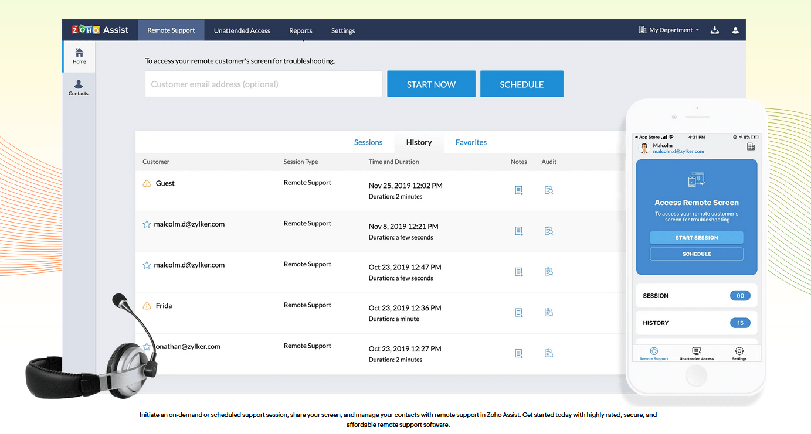Open the user profile icon at top right

(735, 30)
